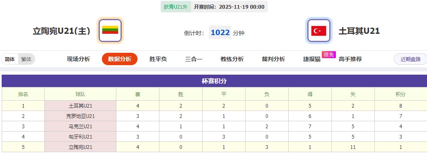Click goals scored 7 for 乌克兰U21
Viewport: 427px width, 153px height.
point(310,127)
